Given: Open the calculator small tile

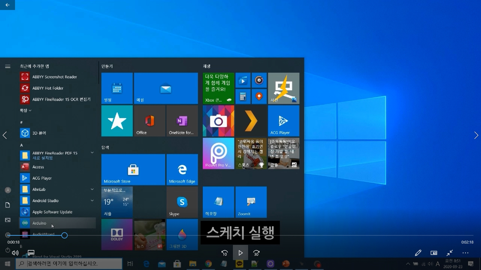Looking at the screenshot, I should [243, 96].
